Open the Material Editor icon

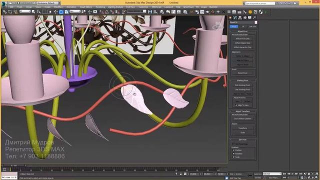pos(185,12)
